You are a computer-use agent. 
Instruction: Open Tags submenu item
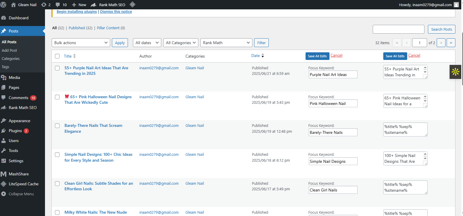(x=5, y=67)
